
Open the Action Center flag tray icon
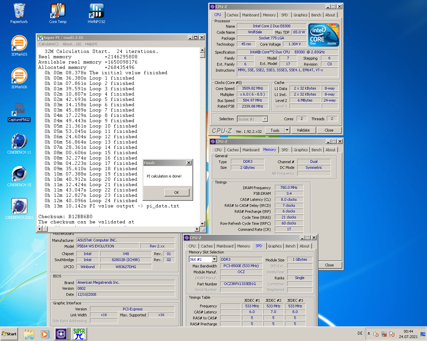[392, 334]
